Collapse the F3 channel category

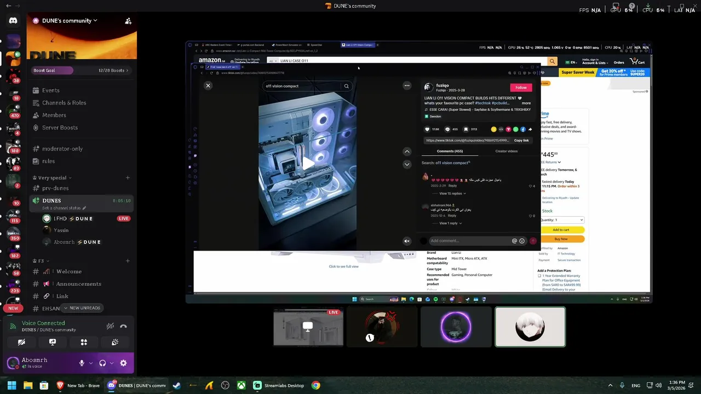point(41,261)
